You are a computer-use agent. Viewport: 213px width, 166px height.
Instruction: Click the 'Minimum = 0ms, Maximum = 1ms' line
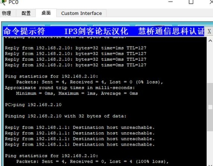coord(77,93)
